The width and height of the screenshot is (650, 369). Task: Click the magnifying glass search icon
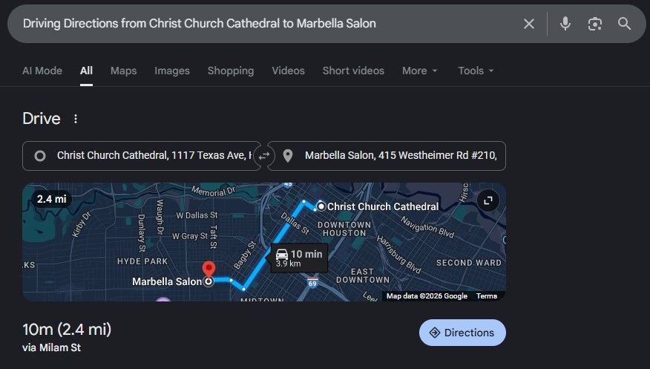pyautogui.click(x=624, y=24)
